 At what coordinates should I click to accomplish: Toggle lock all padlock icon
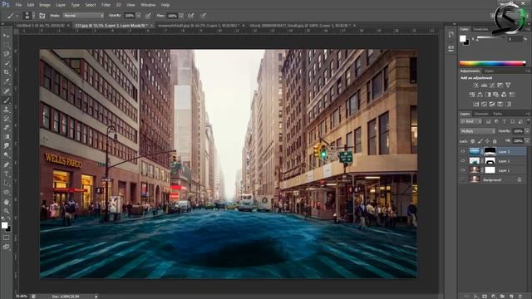495,141
